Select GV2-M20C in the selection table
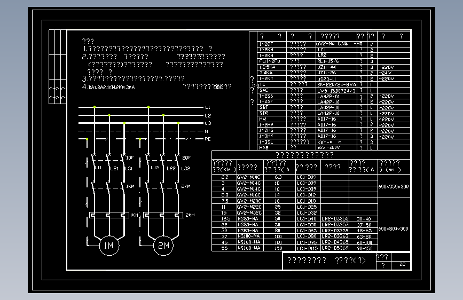 coord(249,201)
